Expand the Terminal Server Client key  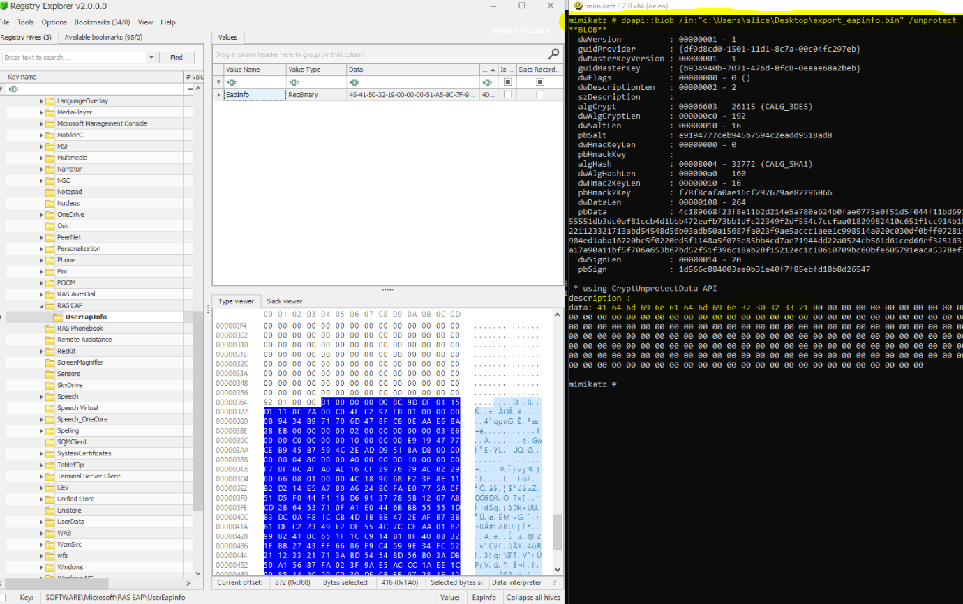point(41,476)
